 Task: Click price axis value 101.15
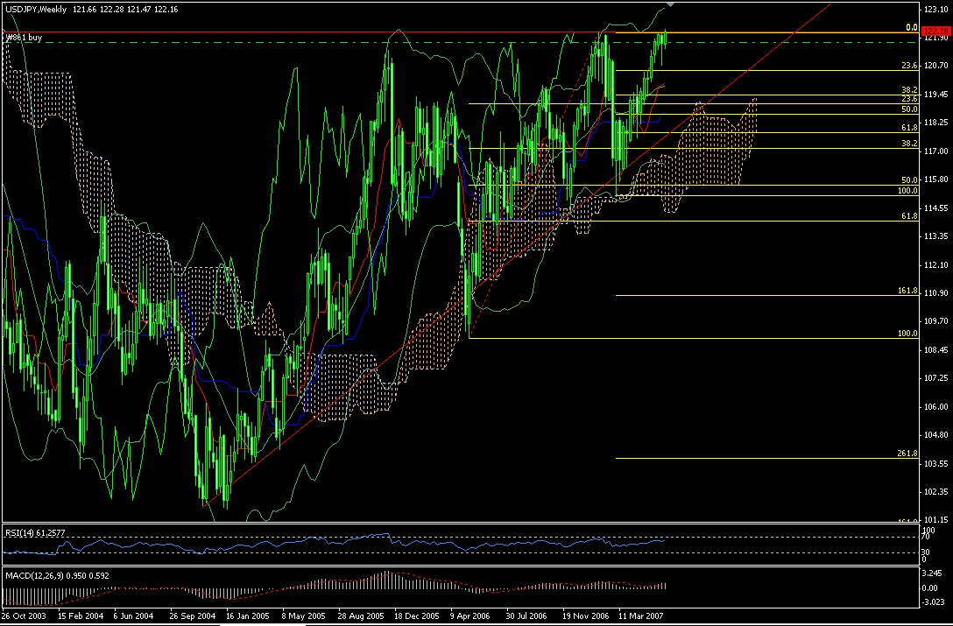935,520
